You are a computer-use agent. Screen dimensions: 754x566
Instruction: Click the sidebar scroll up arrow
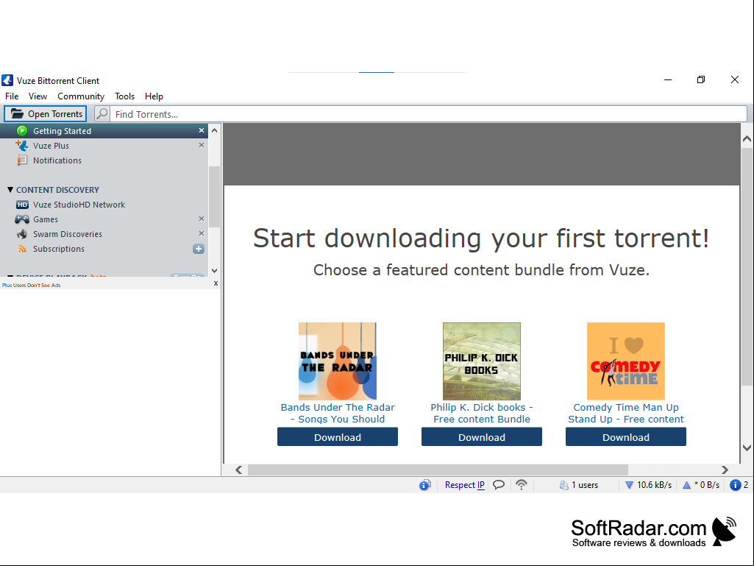click(215, 130)
